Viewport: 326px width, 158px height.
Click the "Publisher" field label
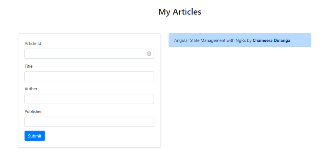point(33,111)
